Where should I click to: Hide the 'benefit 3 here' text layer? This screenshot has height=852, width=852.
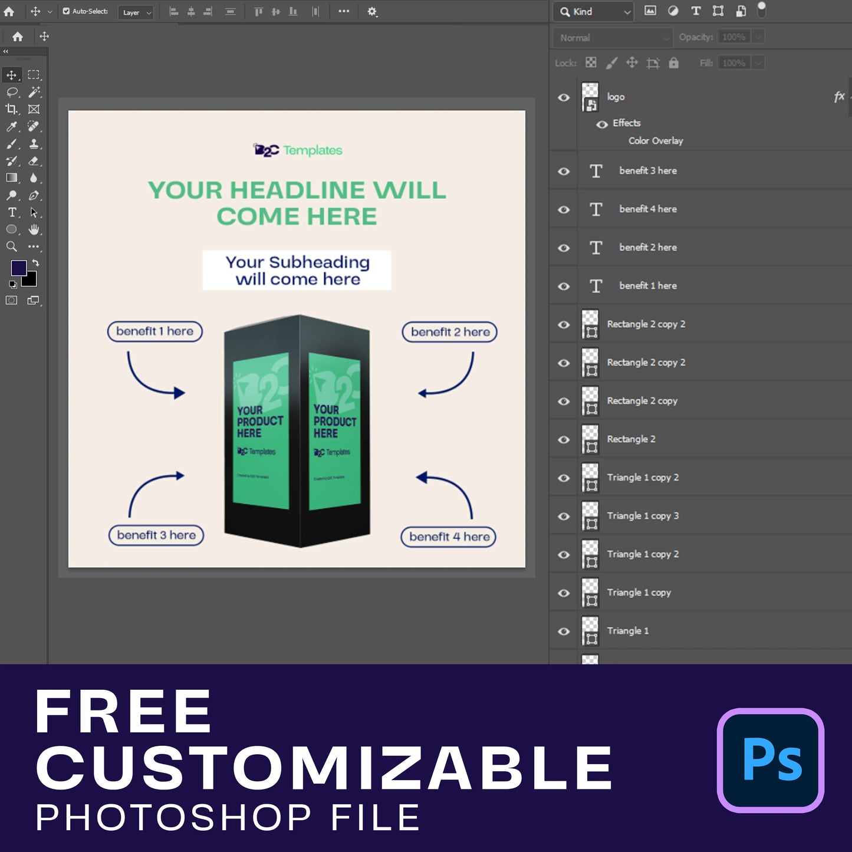[564, 171]
